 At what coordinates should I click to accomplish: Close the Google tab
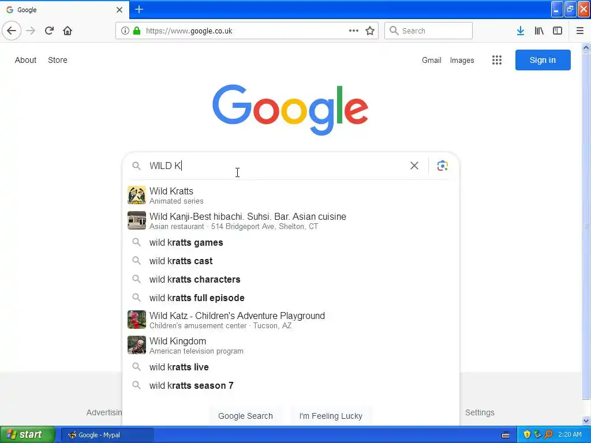pos(119,10)
